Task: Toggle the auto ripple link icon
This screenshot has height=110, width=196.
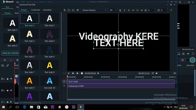Action: (7, 65)
